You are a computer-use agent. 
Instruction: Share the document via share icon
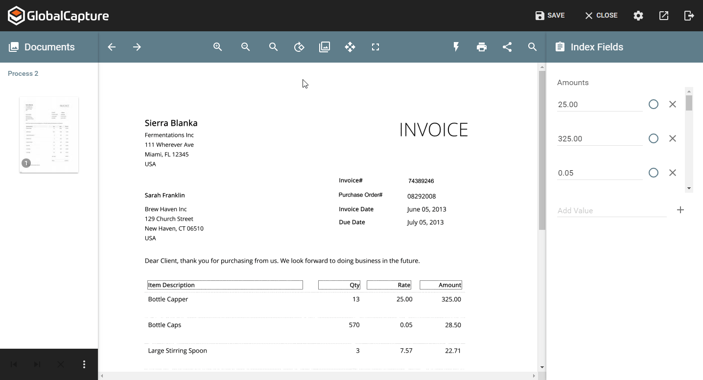point(507,47)
